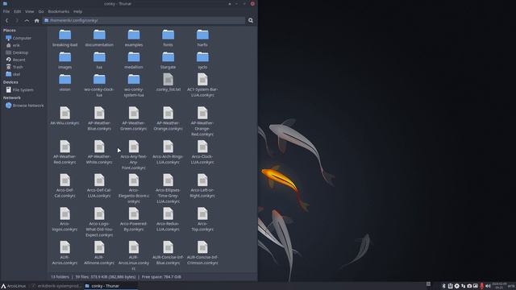Click the red microphone tray icon

[x=482, y=286]
